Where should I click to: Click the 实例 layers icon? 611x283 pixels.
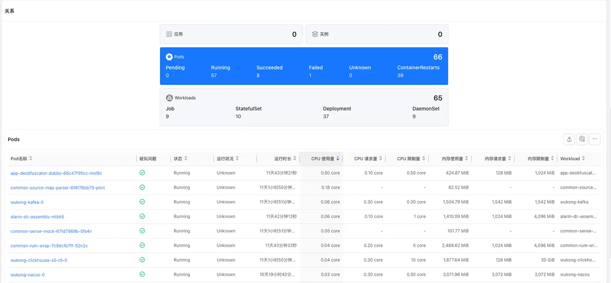click(x=315, y=34)
